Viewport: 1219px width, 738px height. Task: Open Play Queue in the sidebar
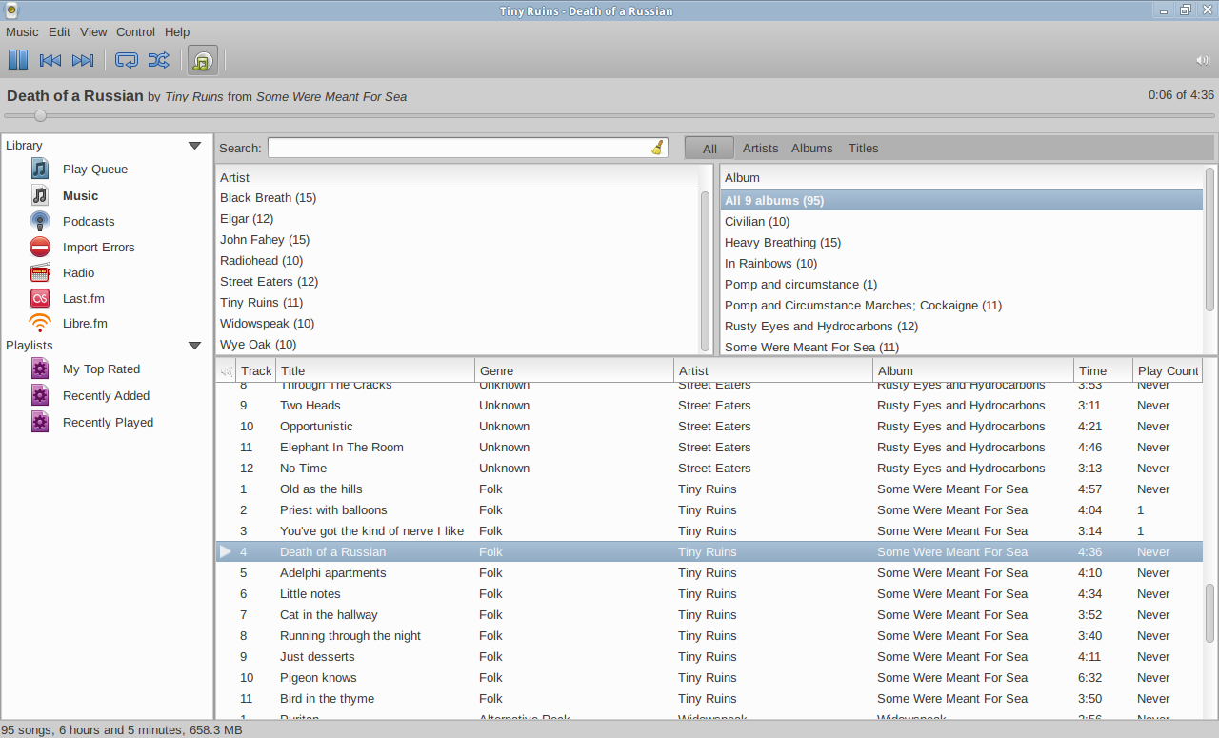[94, 170]
